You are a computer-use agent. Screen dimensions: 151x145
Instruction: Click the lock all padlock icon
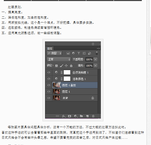pos(71,66)
